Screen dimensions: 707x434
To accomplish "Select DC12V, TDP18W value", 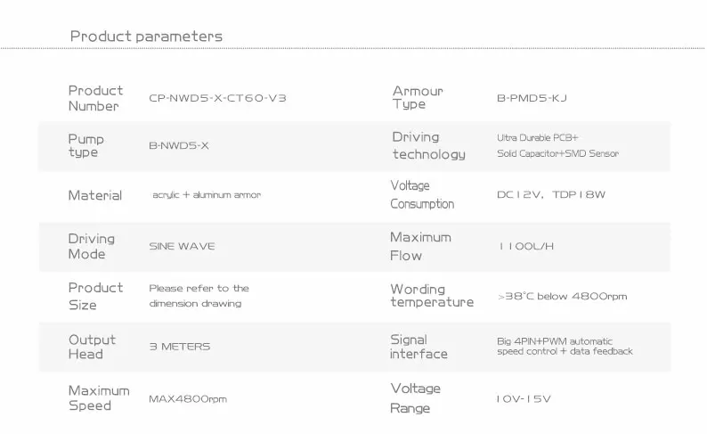I will [x=550, y=194].
